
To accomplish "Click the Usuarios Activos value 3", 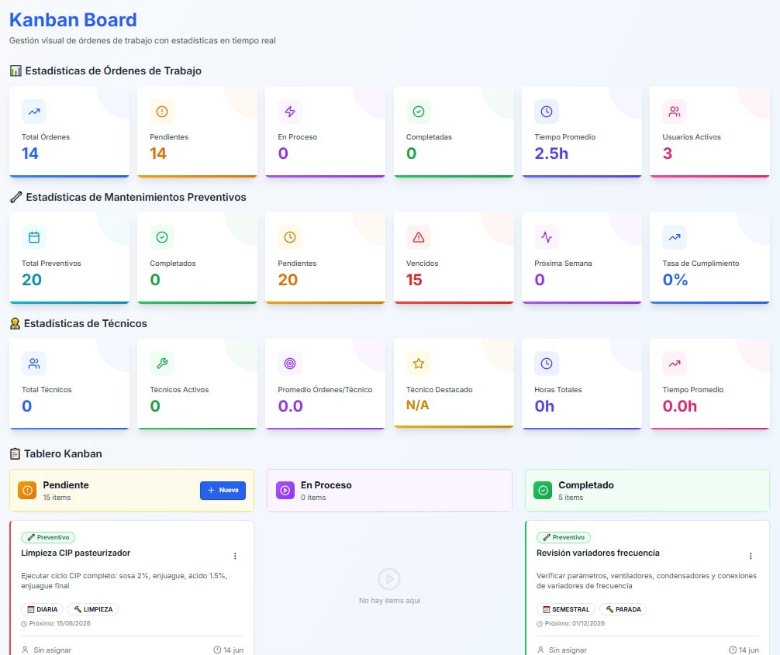I will (668, 153).
